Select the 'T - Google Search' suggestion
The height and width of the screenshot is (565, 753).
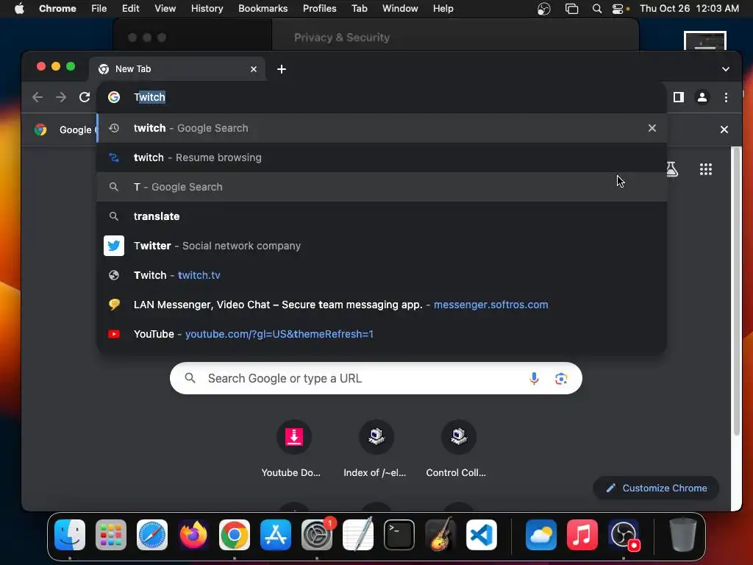382,187
